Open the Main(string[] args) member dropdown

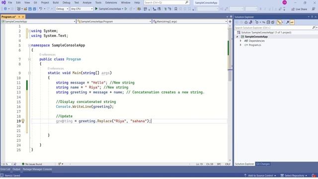coord(190,21)
